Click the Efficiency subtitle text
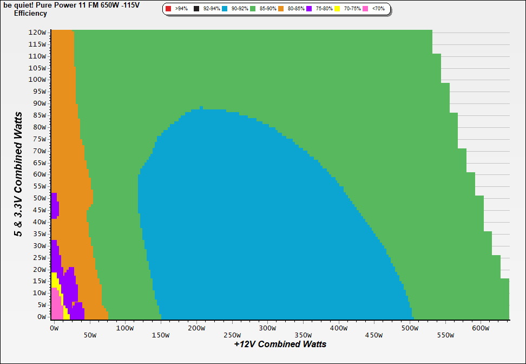Image resolution: width=526 pixels, height=364 pixels. (30, 13)
